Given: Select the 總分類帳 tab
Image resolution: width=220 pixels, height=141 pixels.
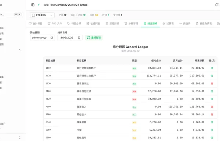Looking at the screenshot, I should point(150,23).
